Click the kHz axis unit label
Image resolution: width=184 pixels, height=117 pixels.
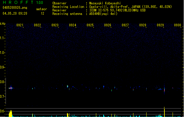tap(3, 24)
